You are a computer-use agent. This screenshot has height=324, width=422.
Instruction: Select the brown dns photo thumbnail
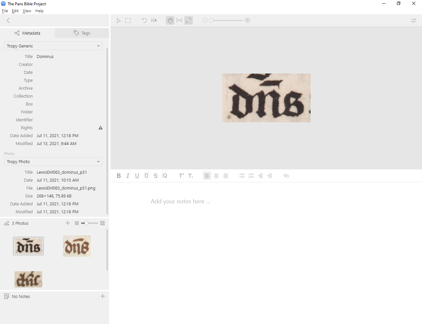click(x=77, y=246)
